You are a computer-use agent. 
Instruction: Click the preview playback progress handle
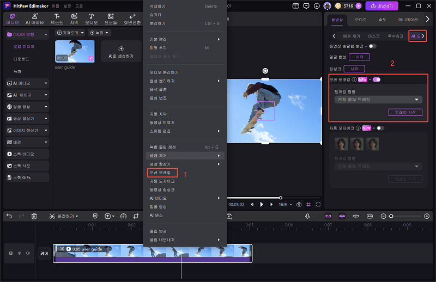pyautogui.click(x=281, y=198)
